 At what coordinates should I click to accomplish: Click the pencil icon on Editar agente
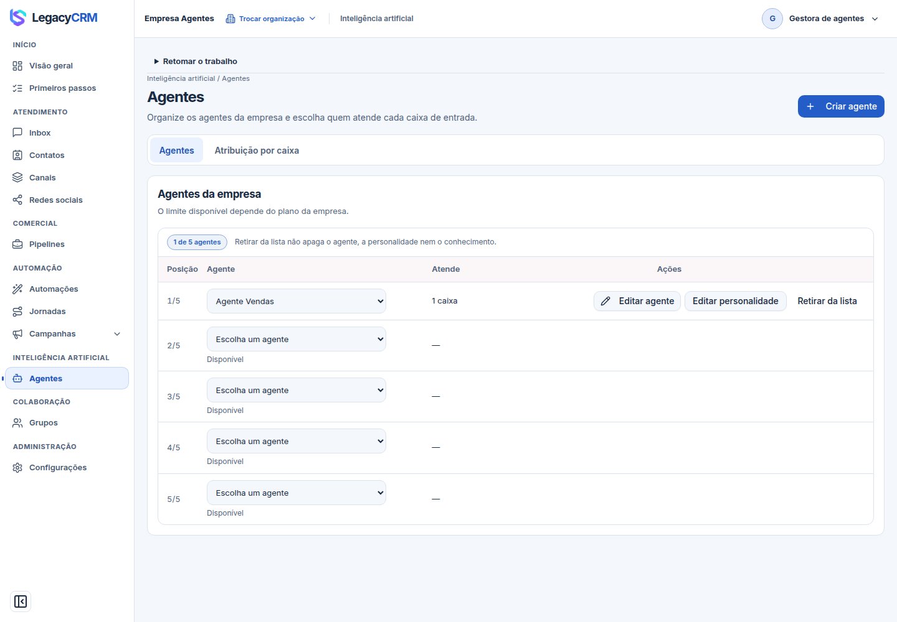pyautogui.click(x=605, y=301)
